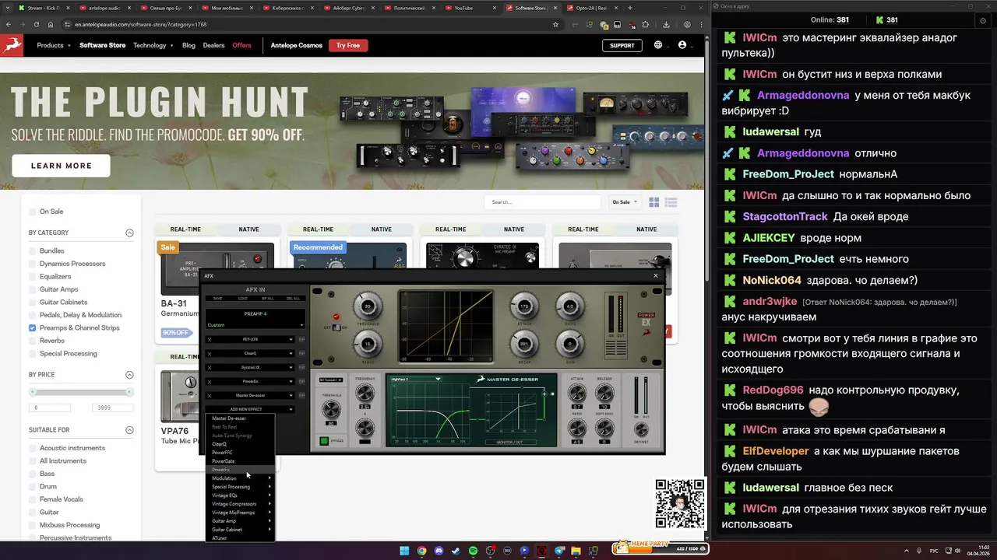This screenshot has height=560, width=997.
Task: Open the On Sale sort dropdown
Action: pos(625,202)
